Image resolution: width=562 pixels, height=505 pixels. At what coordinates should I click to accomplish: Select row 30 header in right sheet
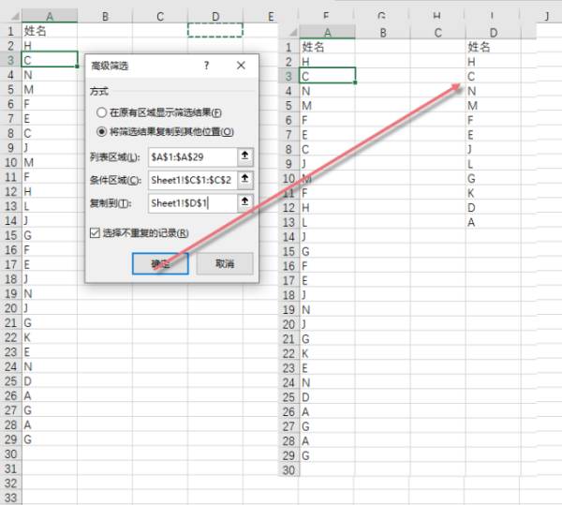(x=288, y=470)
